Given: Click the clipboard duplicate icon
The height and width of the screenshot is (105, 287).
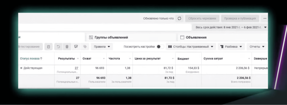Looking at the screenshot, I should [x=48, y=47].
